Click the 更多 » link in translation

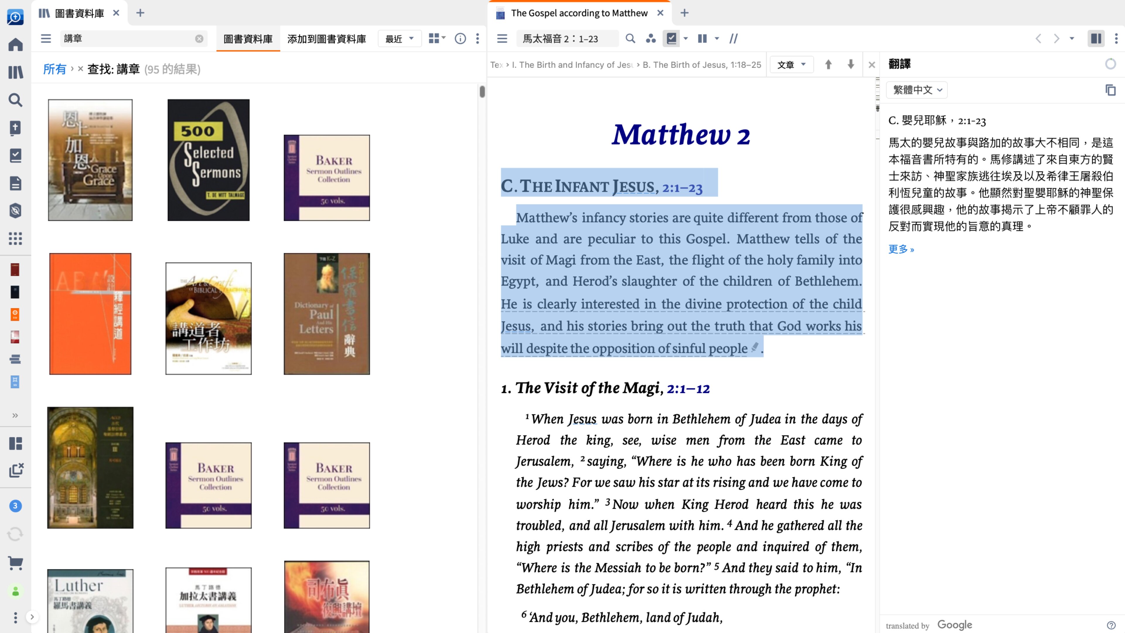click(901, 249)
